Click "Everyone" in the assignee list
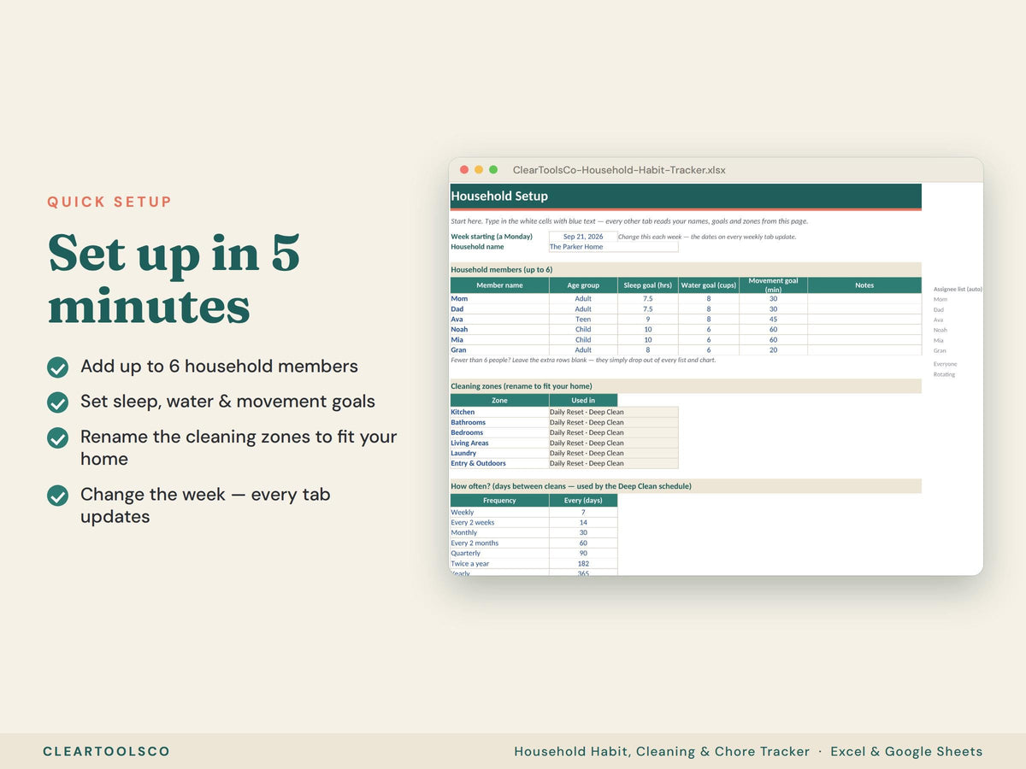This screenshot has width=1026, height=769. (946, 364)
